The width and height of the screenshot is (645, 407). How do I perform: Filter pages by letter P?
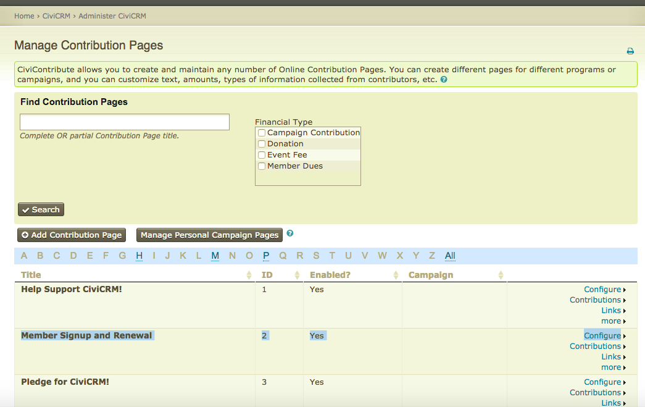point(266,256)
